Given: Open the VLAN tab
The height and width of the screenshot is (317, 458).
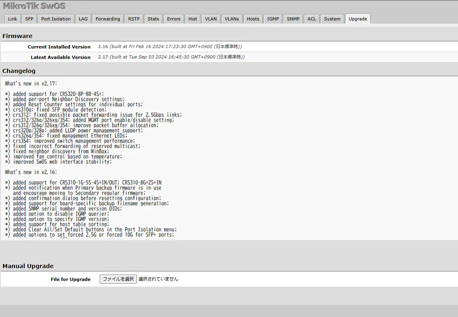Looking at the screenshot, I should point(211,19).
